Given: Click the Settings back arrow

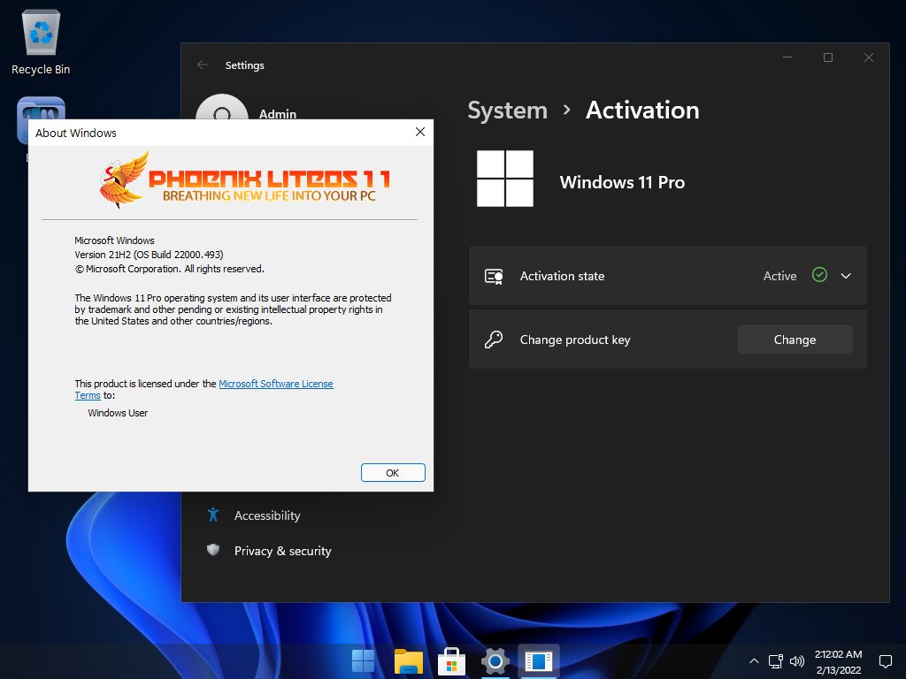Looking at the screenshot, I should [x=203, y=65].
